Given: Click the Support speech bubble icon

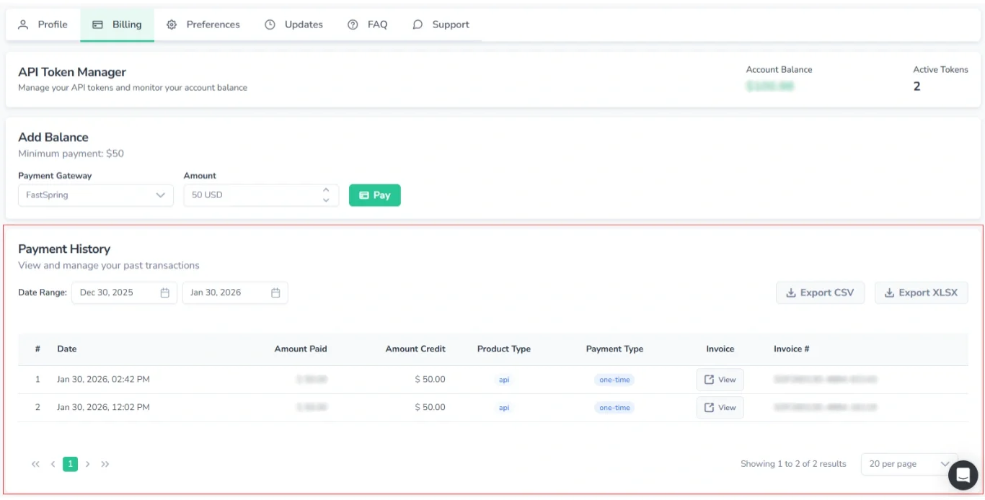Looking at the screenshot, I should coord(418,24).
